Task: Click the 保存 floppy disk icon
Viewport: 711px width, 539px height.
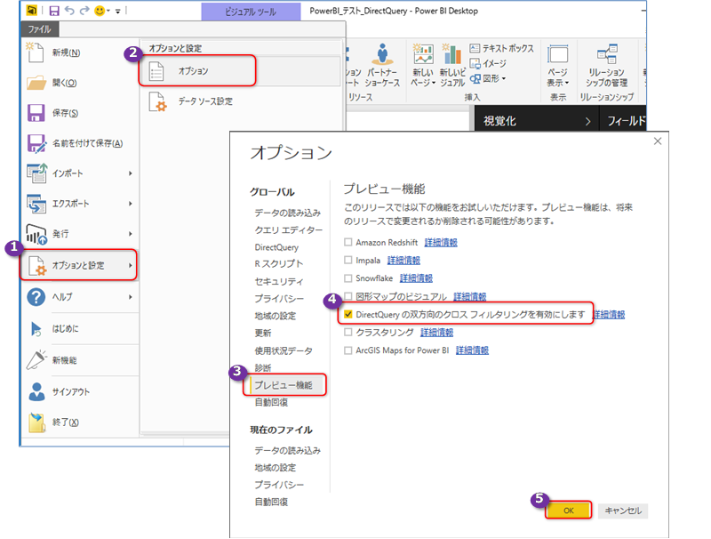Action: click(x=36, y=113)
